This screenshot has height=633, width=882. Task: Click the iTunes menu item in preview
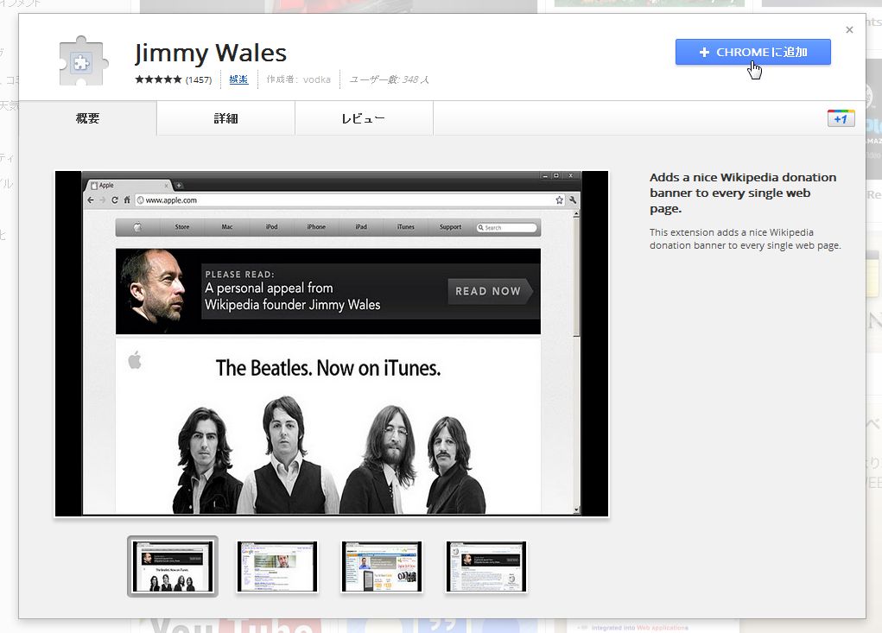point(405,227)
